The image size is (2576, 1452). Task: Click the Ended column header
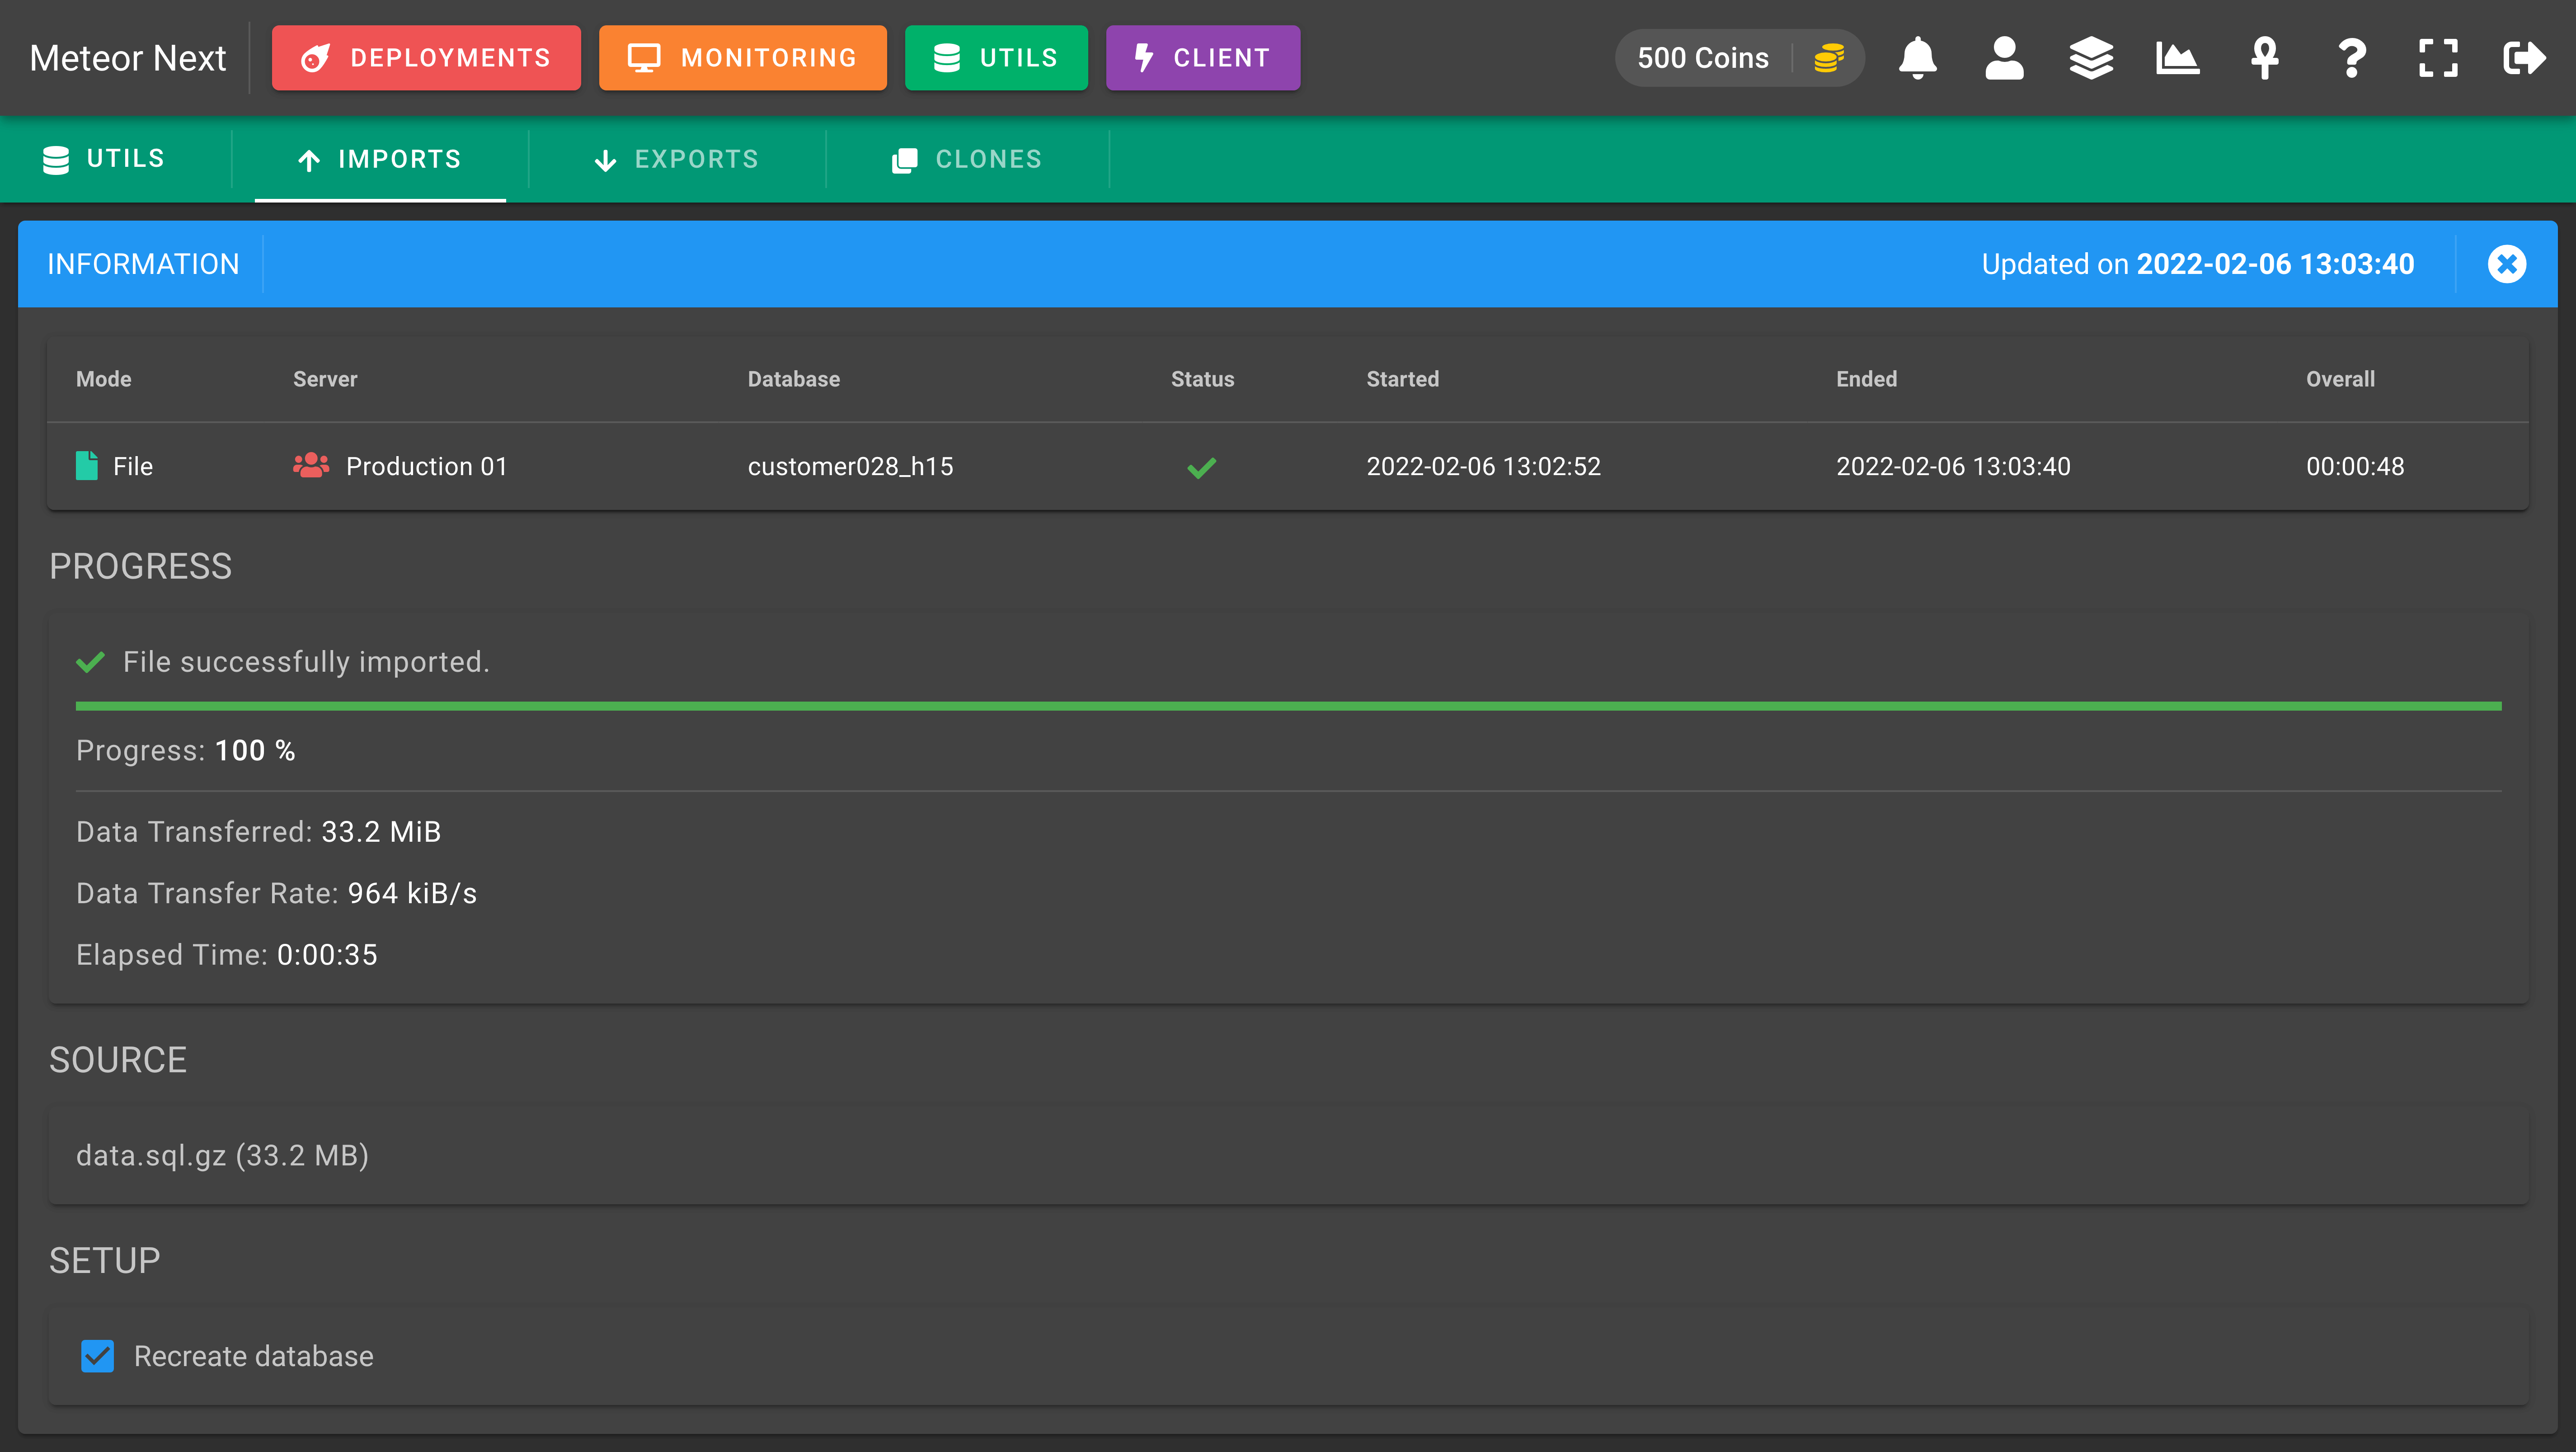pyautogui.click(x=1866, y=379)
